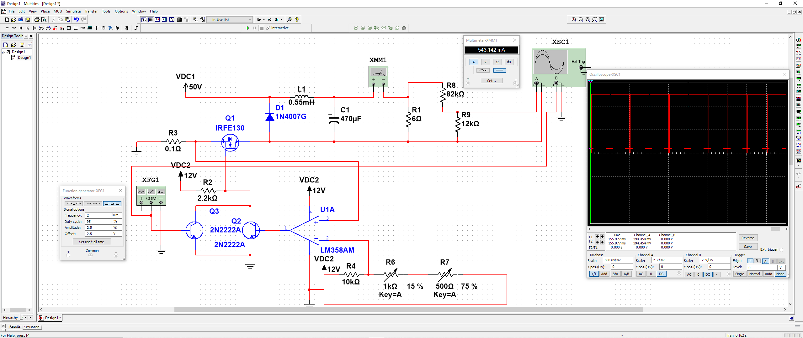Enable DC coupling for Channel B
This screenshot has height=338, width=803.
(708, 274)
